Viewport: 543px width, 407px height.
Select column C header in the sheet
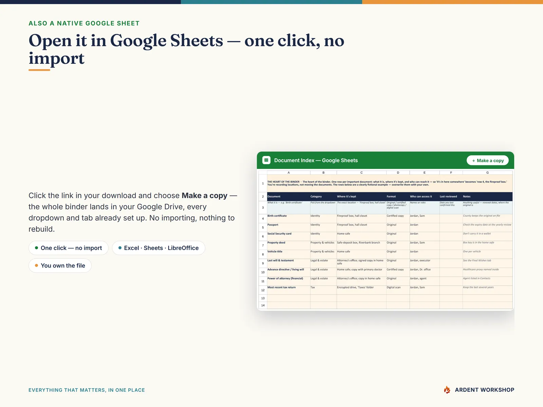tap(361, 173)
